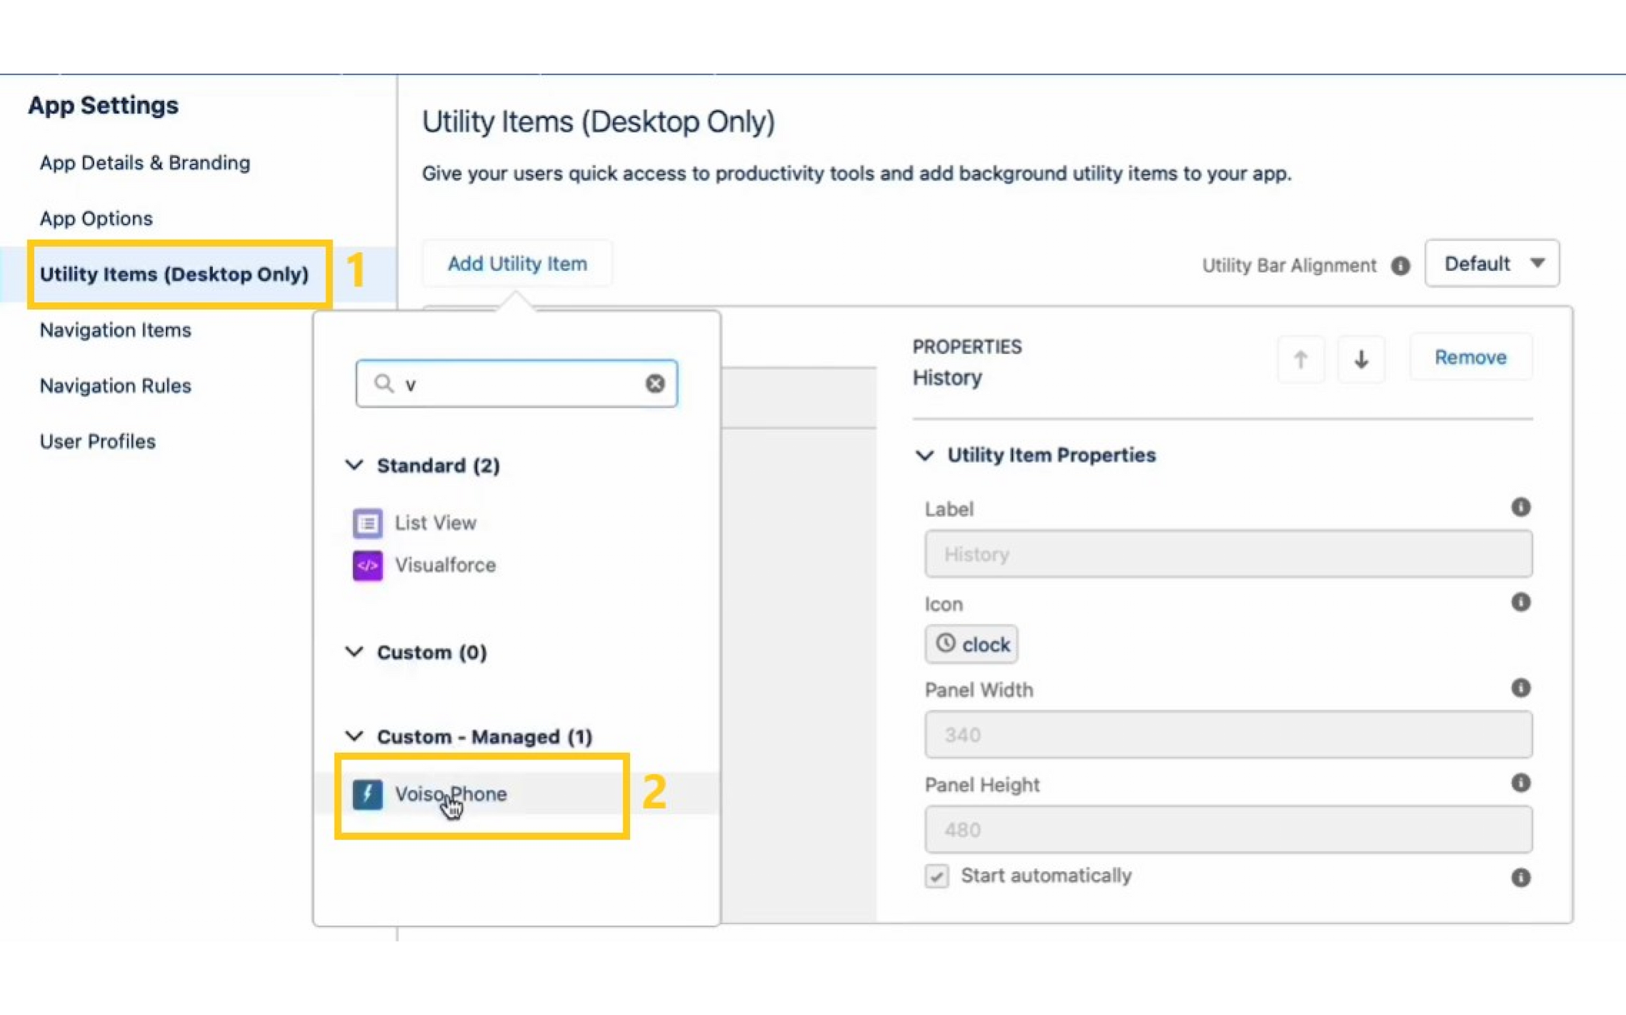Select Navigation Items from sidebar
The width and height of the screenshot is (1626, 1015).
point(114,329)
